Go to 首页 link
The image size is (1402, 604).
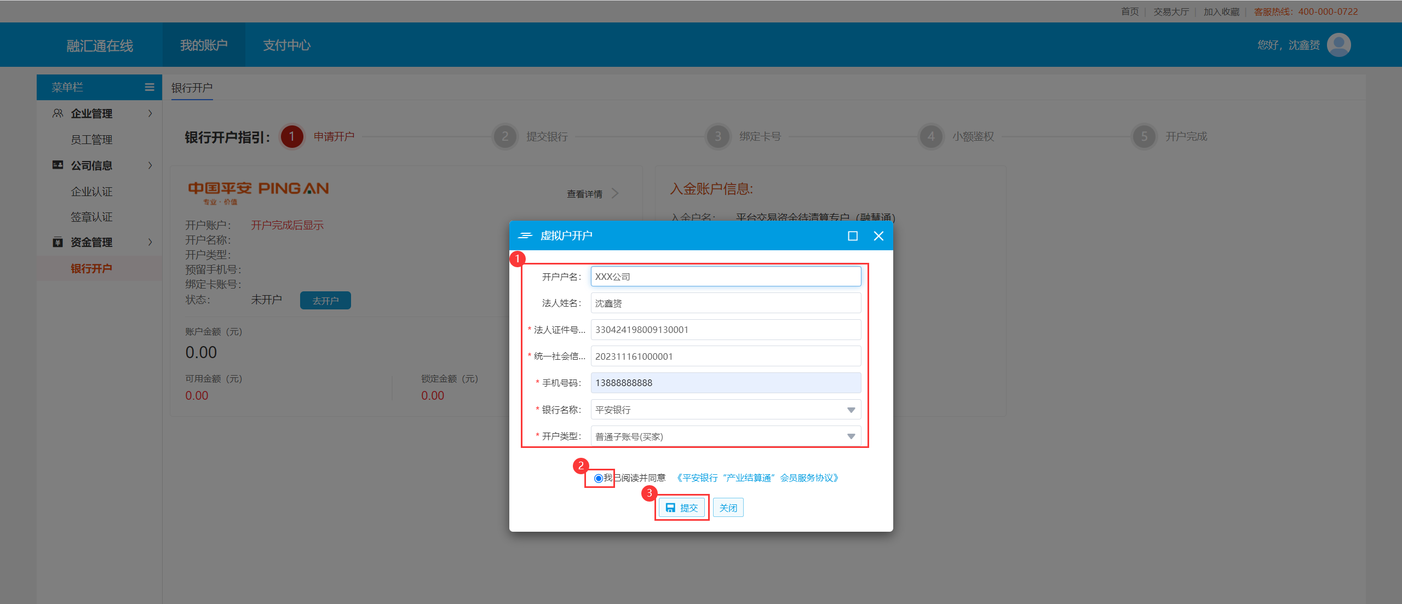1129,11
